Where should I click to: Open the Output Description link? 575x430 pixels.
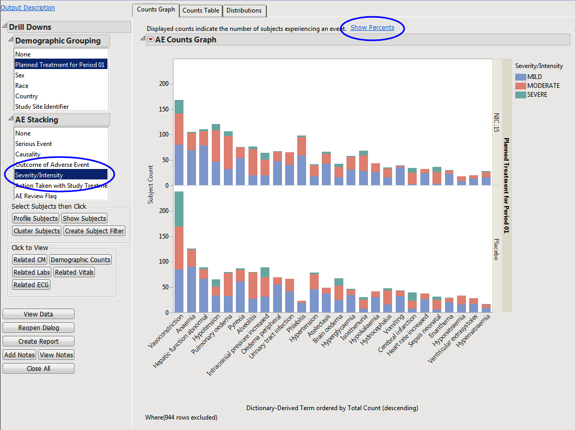28,8
